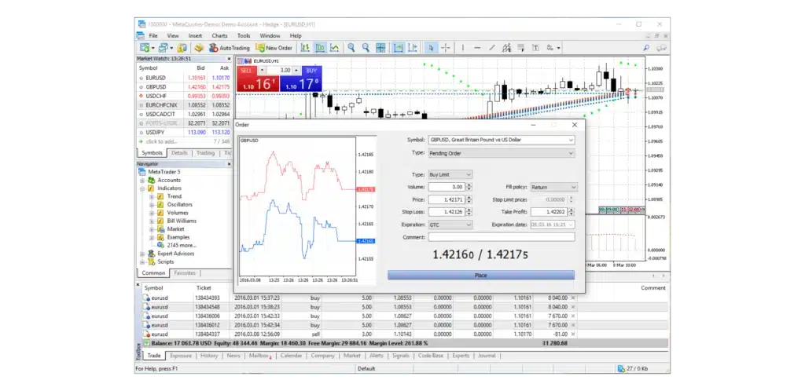This screenshot has width=805, height=391.
Task: Collapse the Indicators tree node
Action: tap(142, 188)
